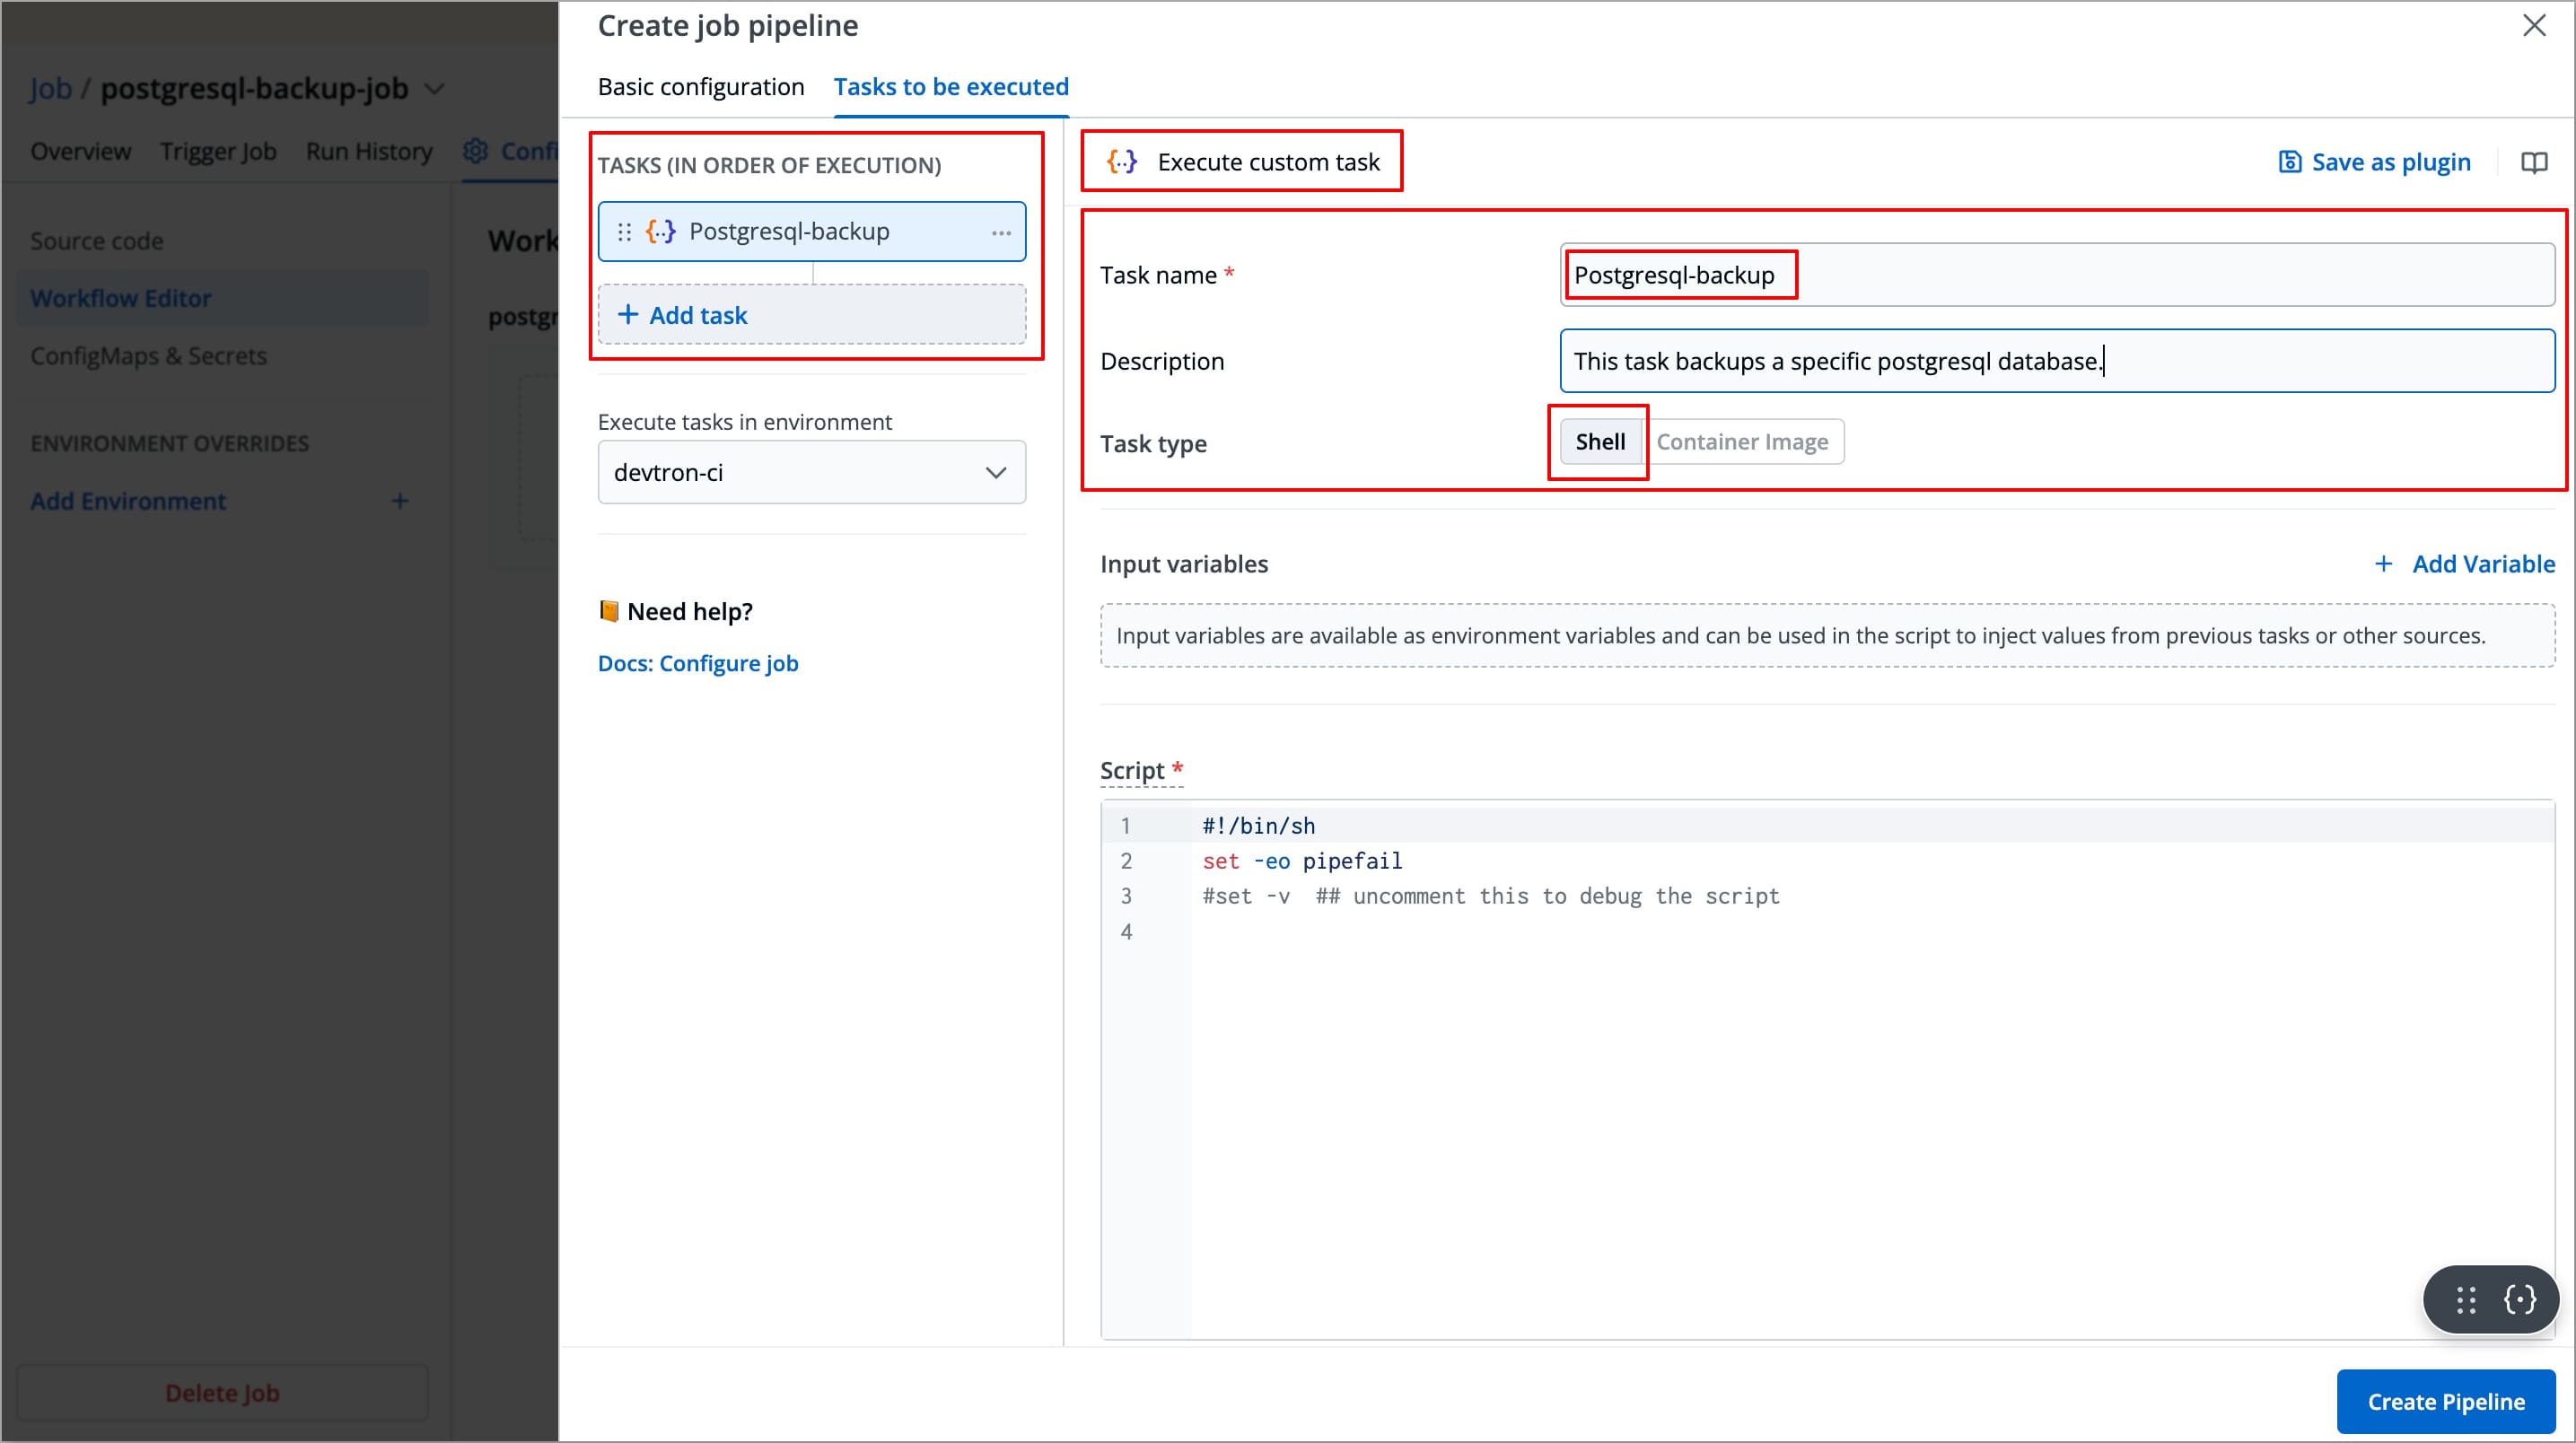2576x1443 pixels.
Task: Expand the postgresql-backup-job name dropdown
Action: point(435,88)
